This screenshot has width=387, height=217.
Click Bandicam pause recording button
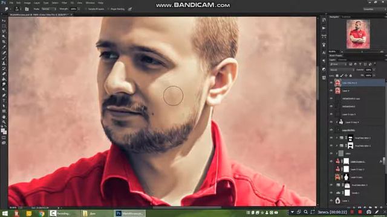(x=352, y=212)
